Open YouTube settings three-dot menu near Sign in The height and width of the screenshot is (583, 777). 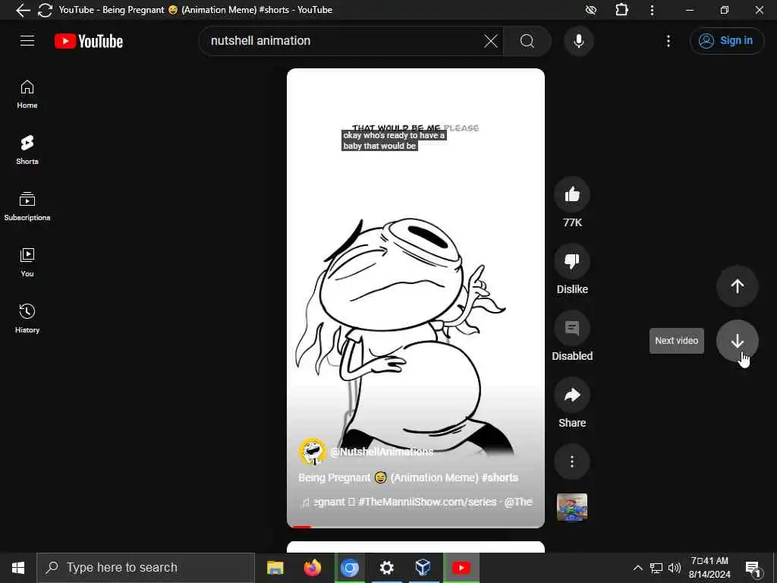(668, 41)
